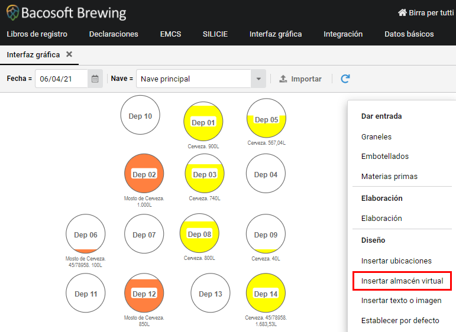The width and height of the screenshot is (456, 332).
Task: Select the Dep 06 tank circle
Action: (x=86, y=234)
